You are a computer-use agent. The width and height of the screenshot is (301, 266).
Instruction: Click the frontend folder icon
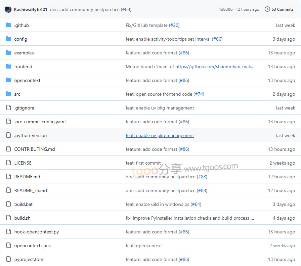(8, 66)
